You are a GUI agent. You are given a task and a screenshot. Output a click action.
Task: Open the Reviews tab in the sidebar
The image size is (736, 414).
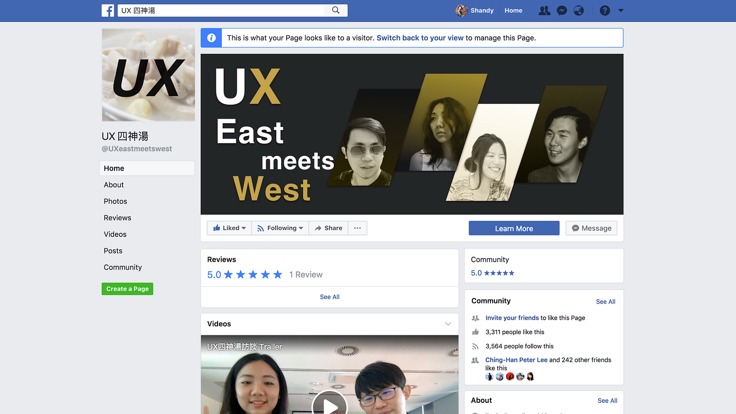(x=117, y=218)
